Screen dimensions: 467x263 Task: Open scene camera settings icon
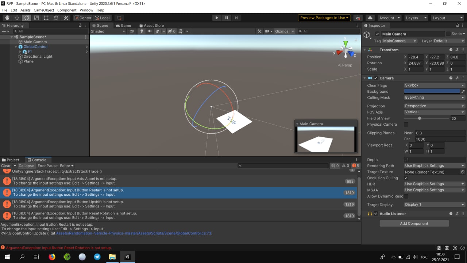[x=267, y=31]
